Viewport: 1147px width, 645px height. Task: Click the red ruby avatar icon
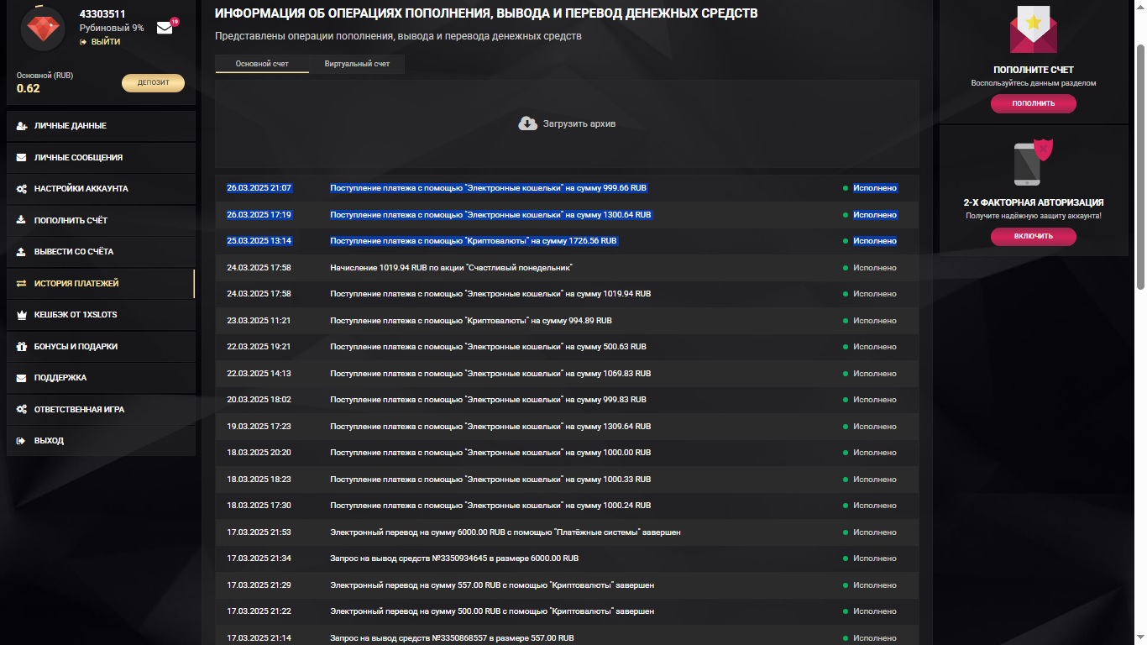pos(42,28)
